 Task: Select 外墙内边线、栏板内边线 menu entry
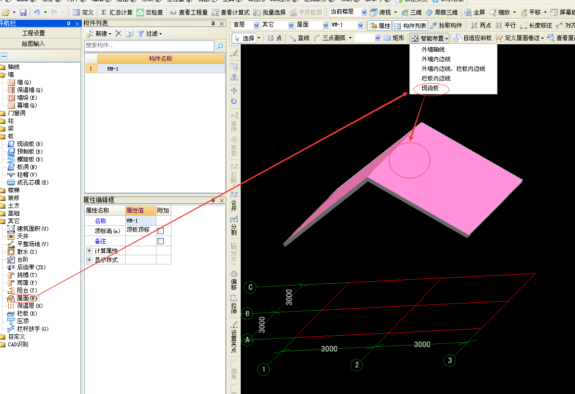click(x=453, y=69)
